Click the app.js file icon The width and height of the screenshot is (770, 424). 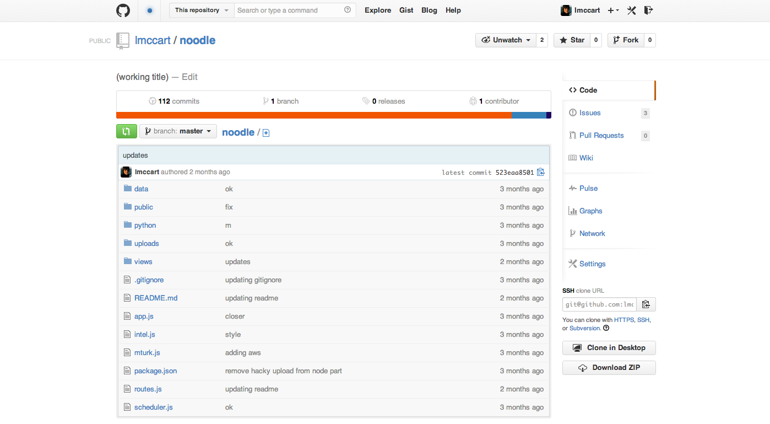click(x=127, y=316)
